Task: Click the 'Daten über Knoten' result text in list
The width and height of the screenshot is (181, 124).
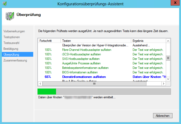Action: click(149, 77)
